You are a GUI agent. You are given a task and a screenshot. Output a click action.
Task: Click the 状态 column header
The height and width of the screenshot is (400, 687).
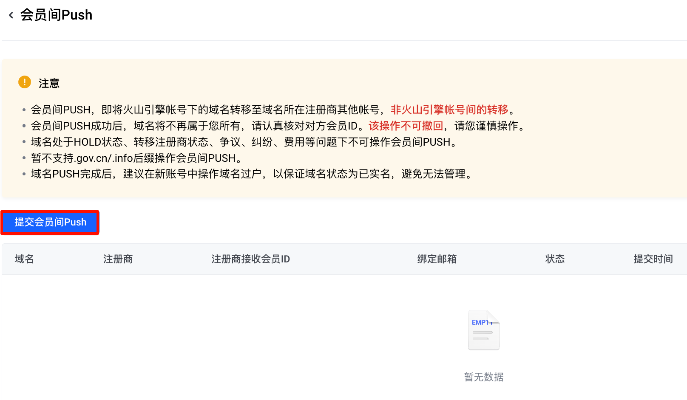pyautogui.click(x=555, y=259)
